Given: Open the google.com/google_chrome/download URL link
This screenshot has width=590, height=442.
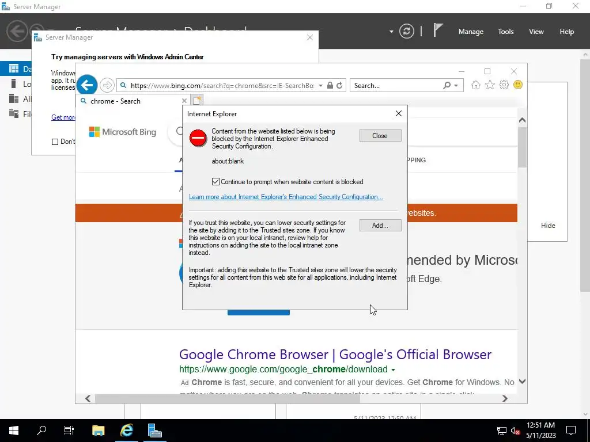Looking at the screenshot, I should 283,369.
